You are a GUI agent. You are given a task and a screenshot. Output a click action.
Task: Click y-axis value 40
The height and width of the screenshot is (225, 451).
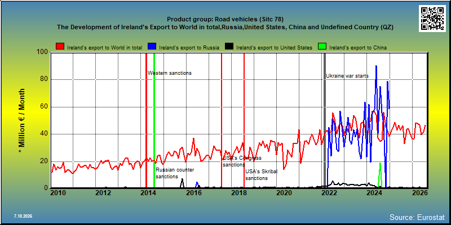(44, 134)
